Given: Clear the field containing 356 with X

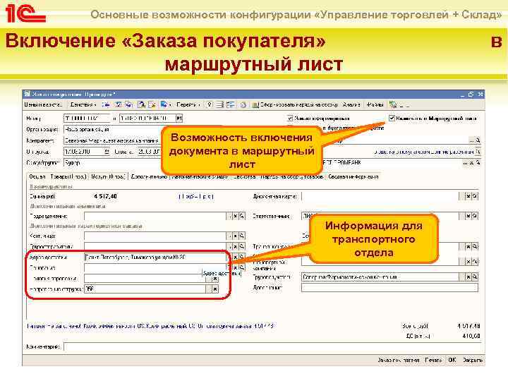Looking at the screenshot, I should click(215, 289).
